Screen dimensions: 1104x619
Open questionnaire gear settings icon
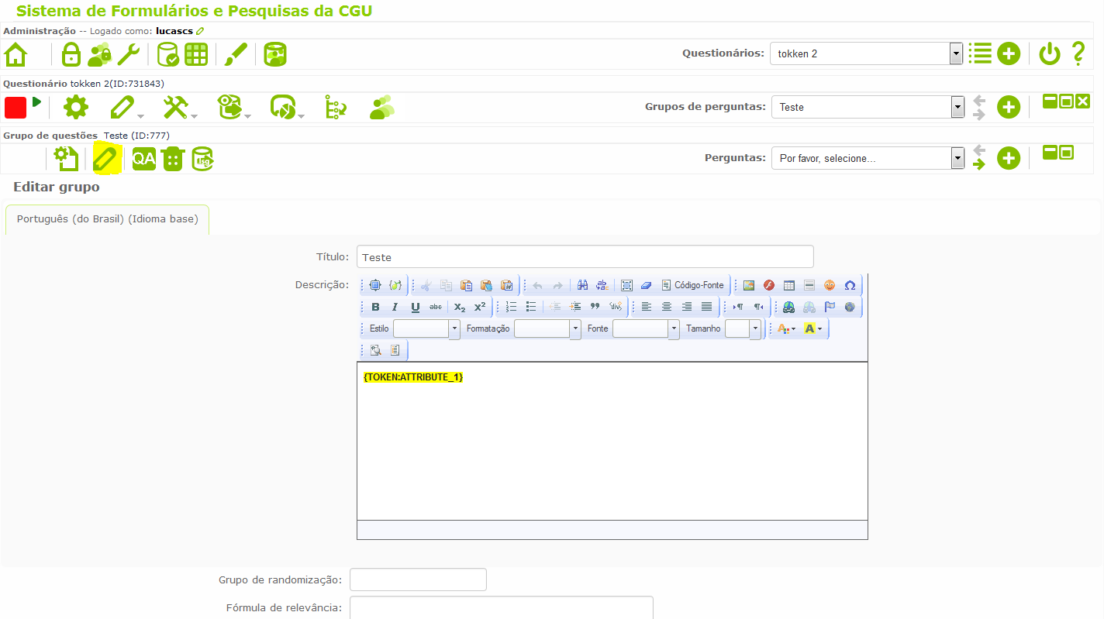click(x=75, y=107)
